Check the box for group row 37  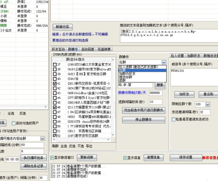coord(55,64)
